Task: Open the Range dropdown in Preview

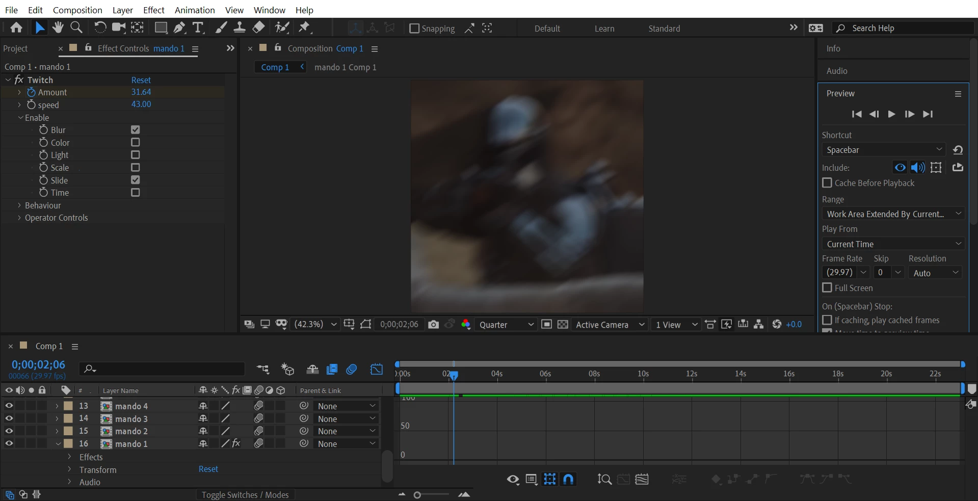Action: 893,214
